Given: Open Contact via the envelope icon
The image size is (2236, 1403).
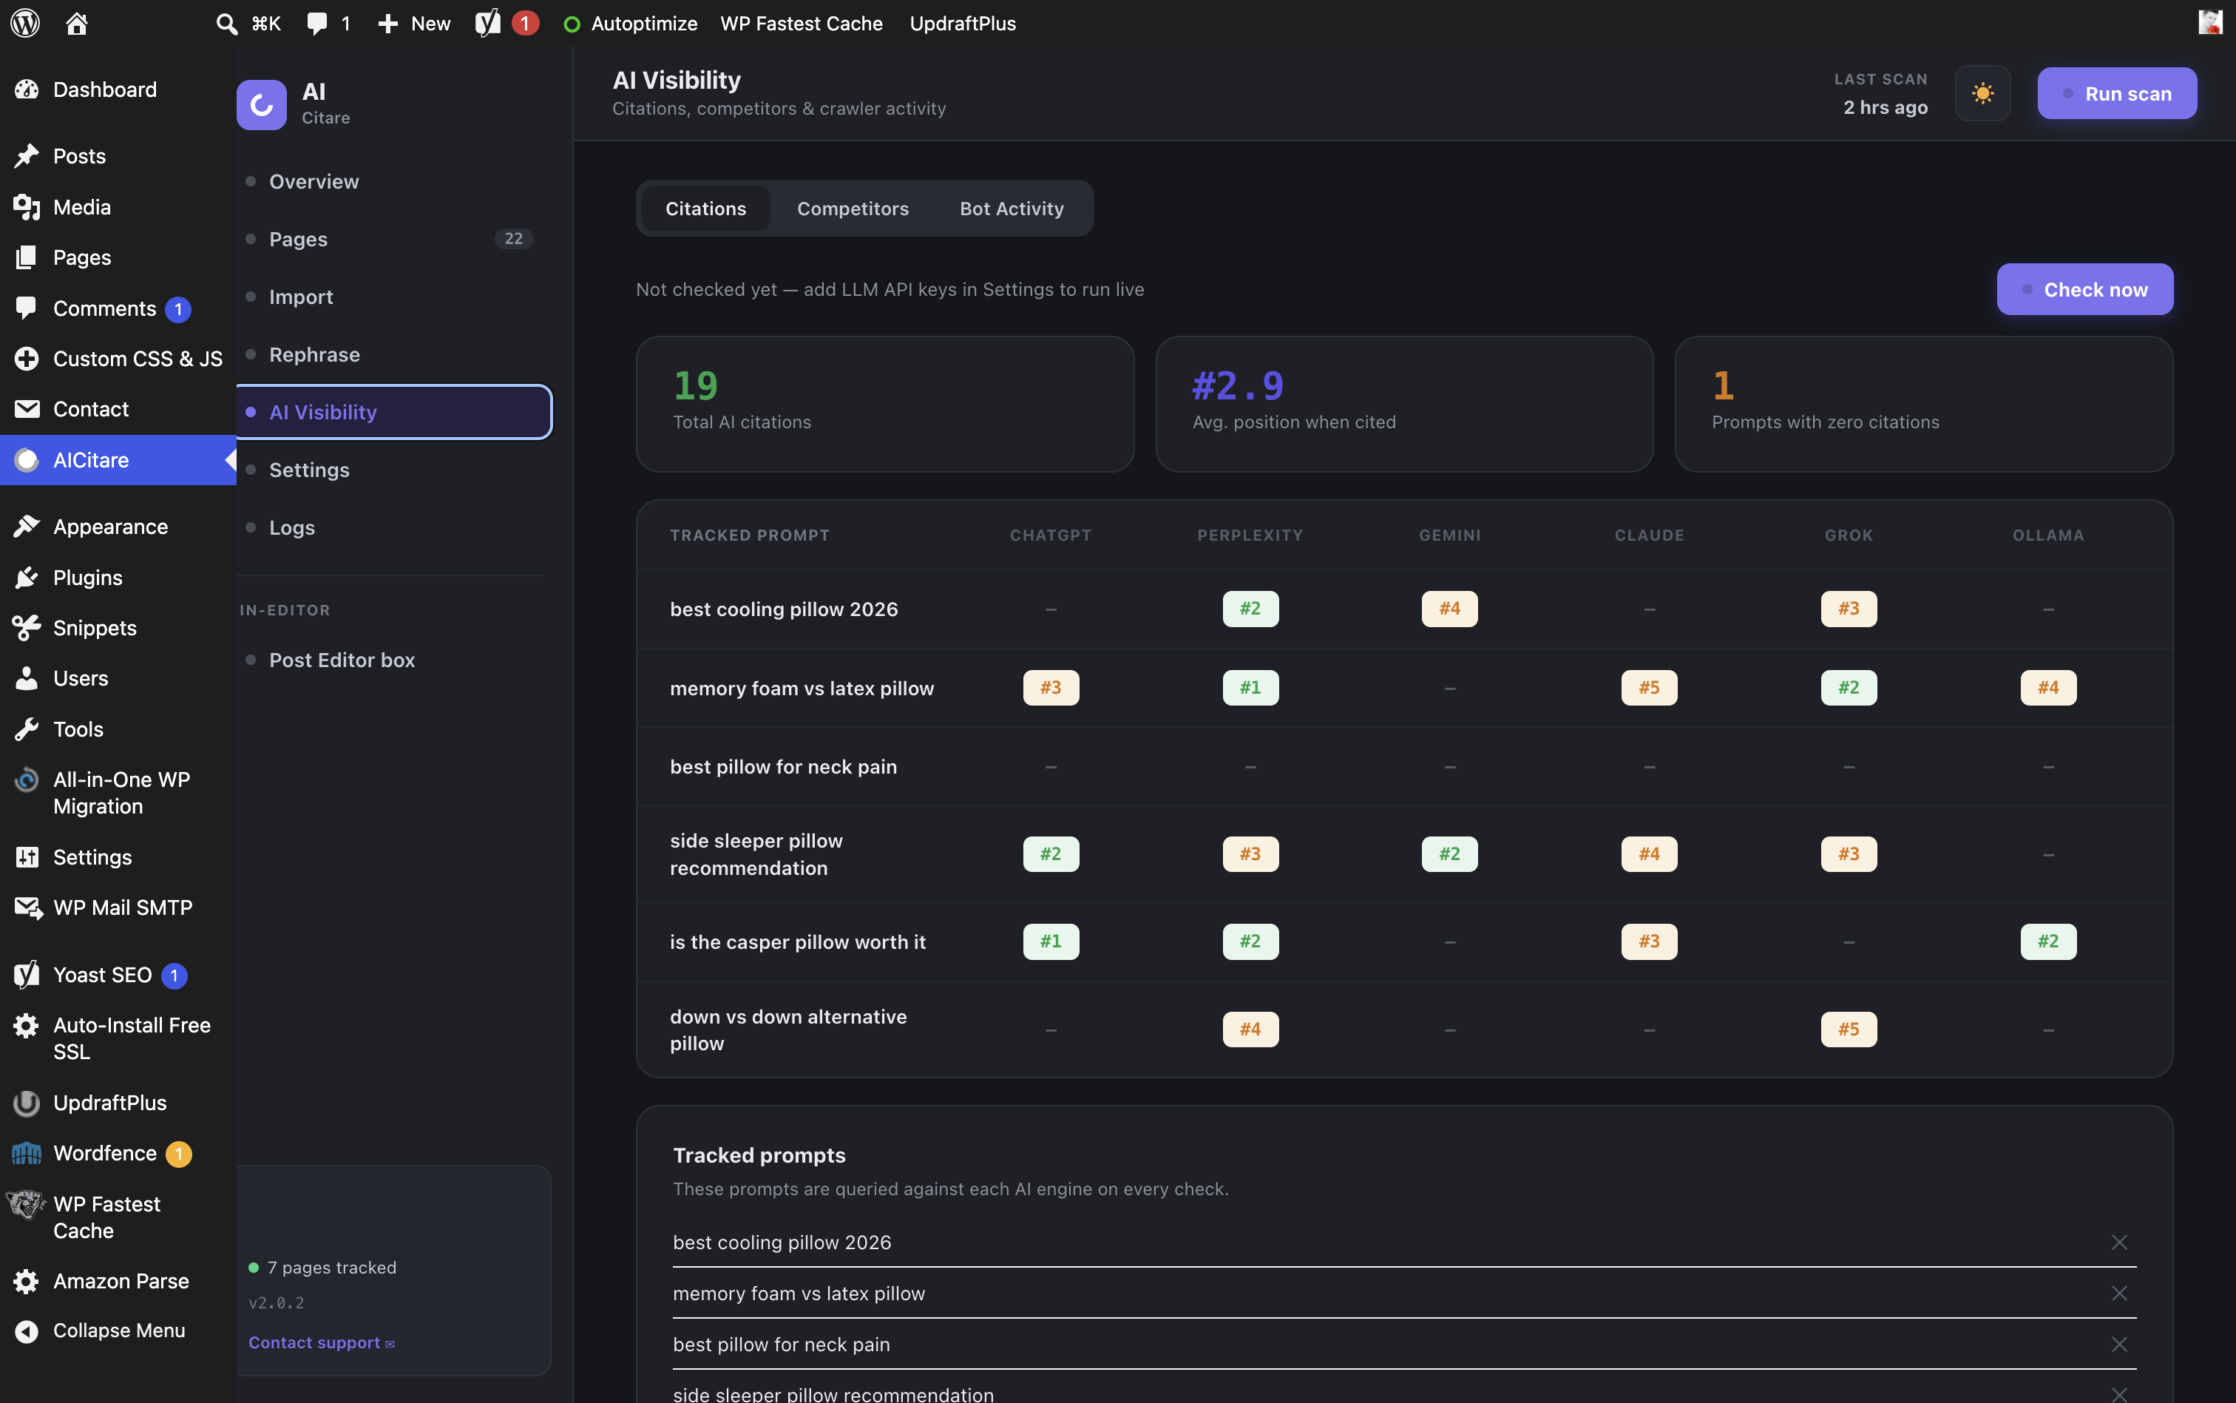Looking at the screenshot, I should (27, 409).
